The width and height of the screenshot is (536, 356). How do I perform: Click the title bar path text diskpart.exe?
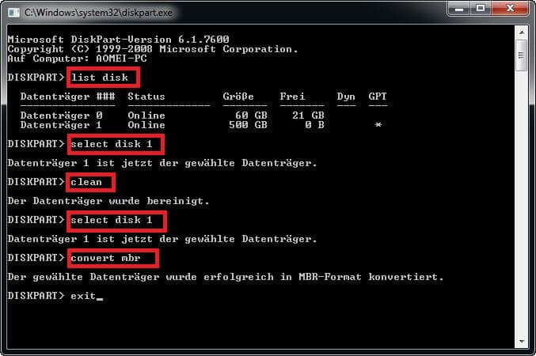point(98,13)
